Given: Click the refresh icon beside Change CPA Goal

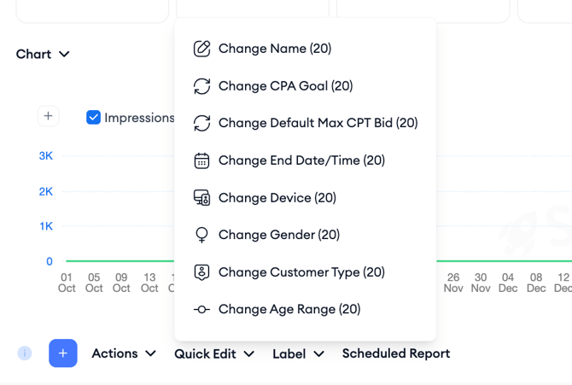Looking at the screenshot, I should 201,86.
